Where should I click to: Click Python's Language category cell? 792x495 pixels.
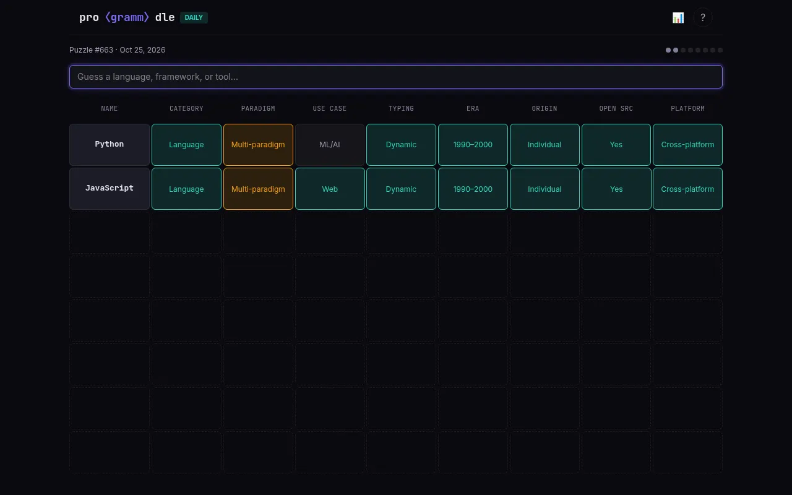[x=186, y=145]
